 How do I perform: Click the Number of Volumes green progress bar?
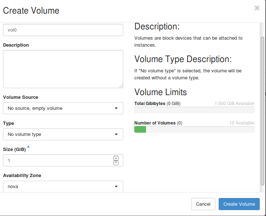pyautogui.click(x=140, y=129)
